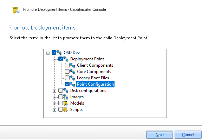This screenshot has width=202, height=139.
Task: Expand the Disk configurations tree node
Action: pyautogui.click(x=54, y=91)
